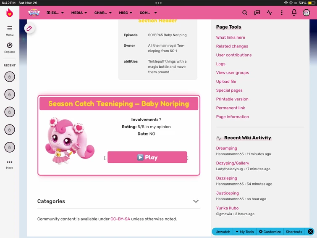Open the notifications bell
This screenshot has width=317, height=238.
point(294,13)
